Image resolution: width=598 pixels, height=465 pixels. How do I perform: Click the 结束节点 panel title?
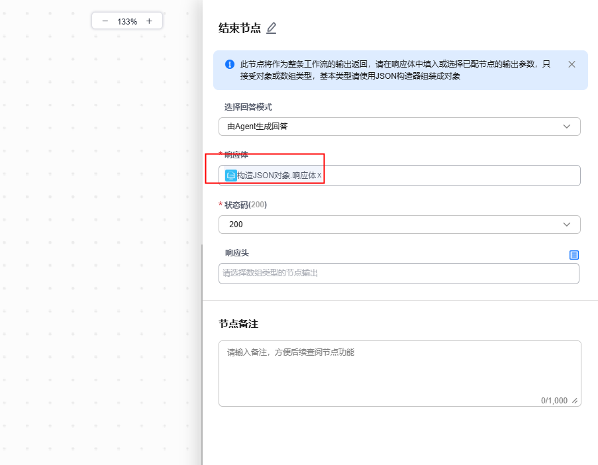[x=240, y=28]
